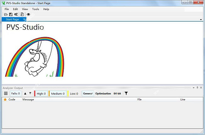Open the Help menu

(x=46, y=9)
